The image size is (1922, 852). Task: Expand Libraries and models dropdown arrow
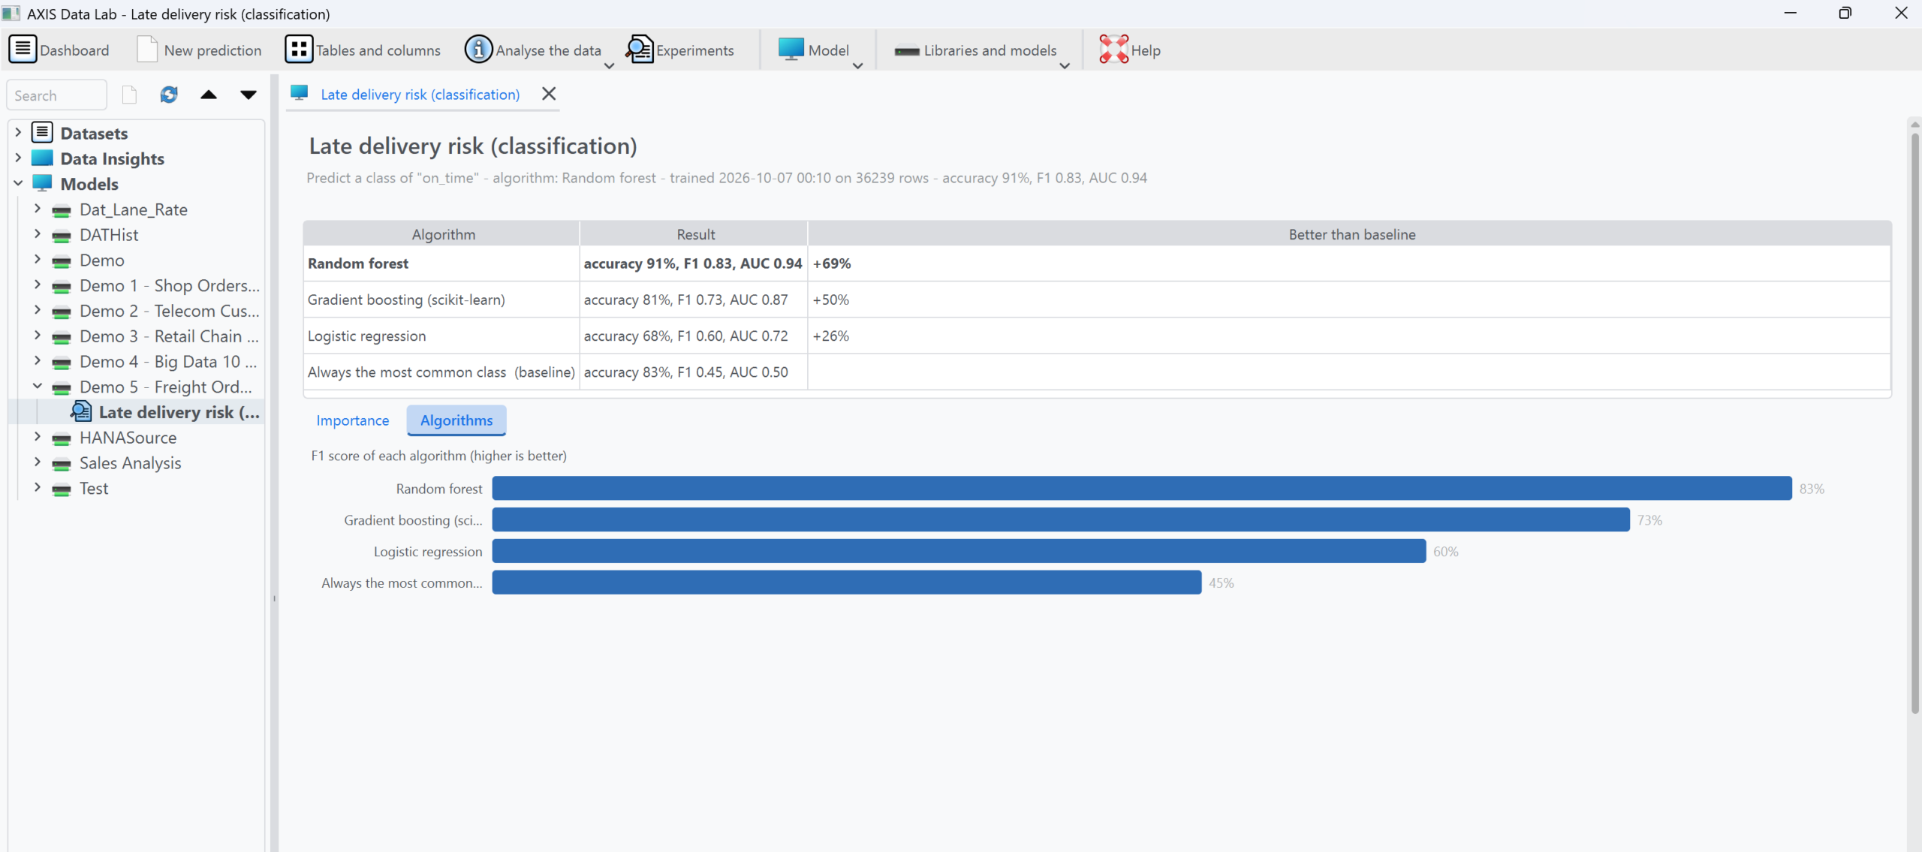pyautogui.click(x=1064, y=66)
